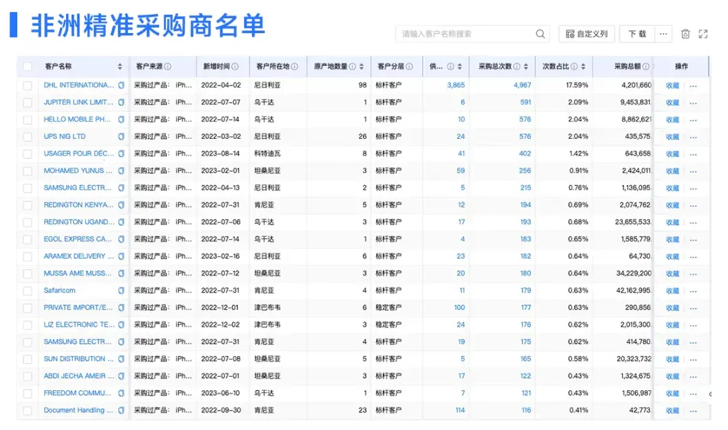Image resolution: width=728 pixels, height=430 pixels.
Task: Copy icon beside HELLO MOBILE PH...
Action: click(x=121, y=119)
